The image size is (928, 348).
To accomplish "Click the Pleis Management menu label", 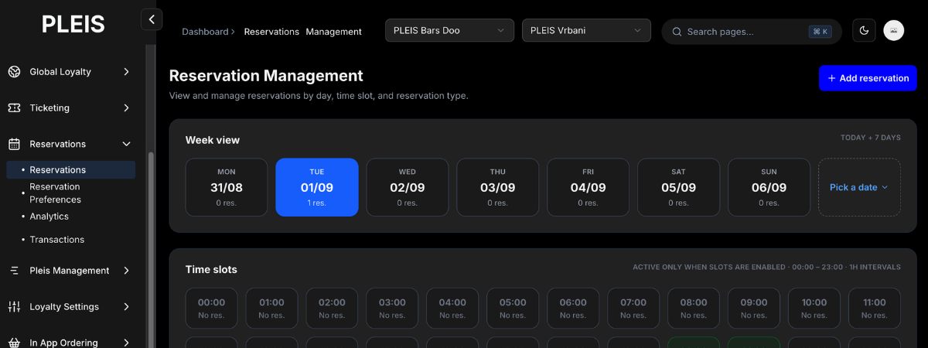I will (70, 271).
